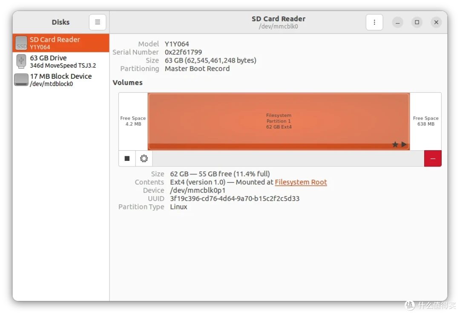Image resolution: width=460 pixels, height=315 pixels.
Task: Maximize the Disks window
Action: (x=417, y=22)
